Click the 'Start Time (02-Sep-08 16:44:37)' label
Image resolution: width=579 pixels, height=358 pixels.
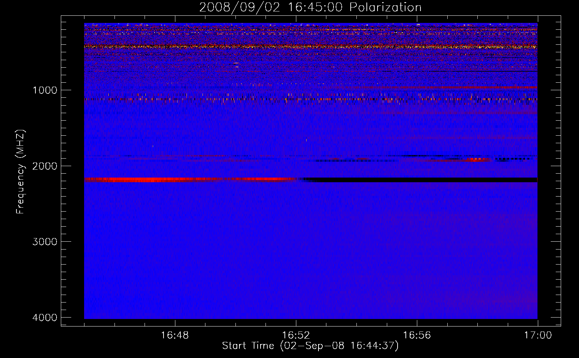point(310,346)
